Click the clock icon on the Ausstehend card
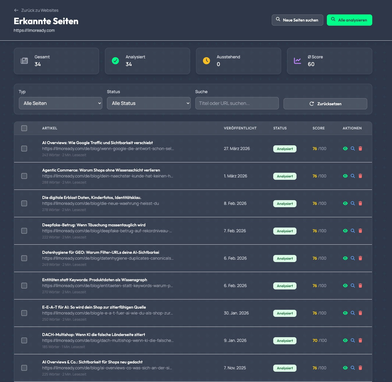Image resolution: width=392 pixels, height=382 pixels. 206,61
